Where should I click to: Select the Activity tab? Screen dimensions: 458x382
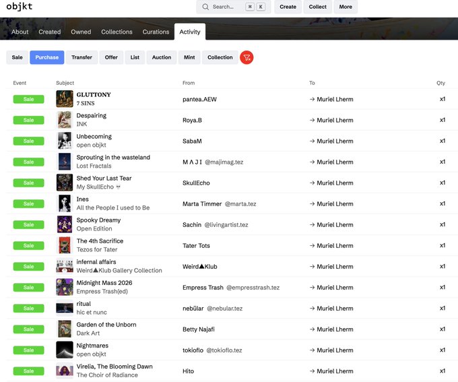click(x=190, y=32)
